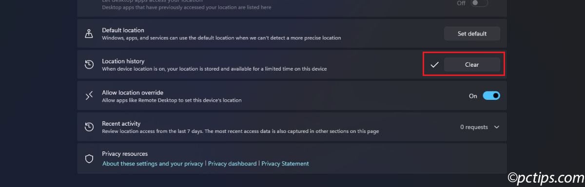The image size is (585, 187).
Task: Select the Default location row heading
Action: (x=123, y=30)
